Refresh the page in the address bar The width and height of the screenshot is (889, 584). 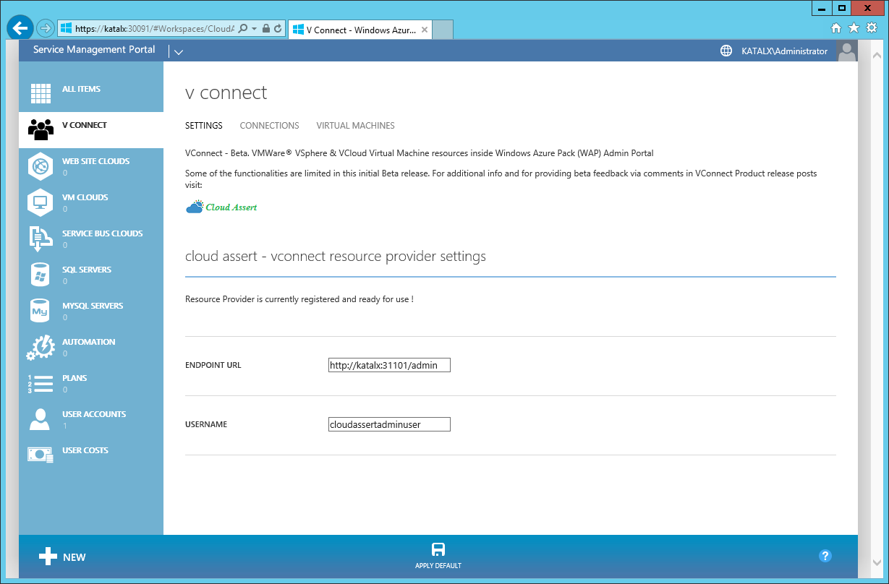tap(278, 28)
